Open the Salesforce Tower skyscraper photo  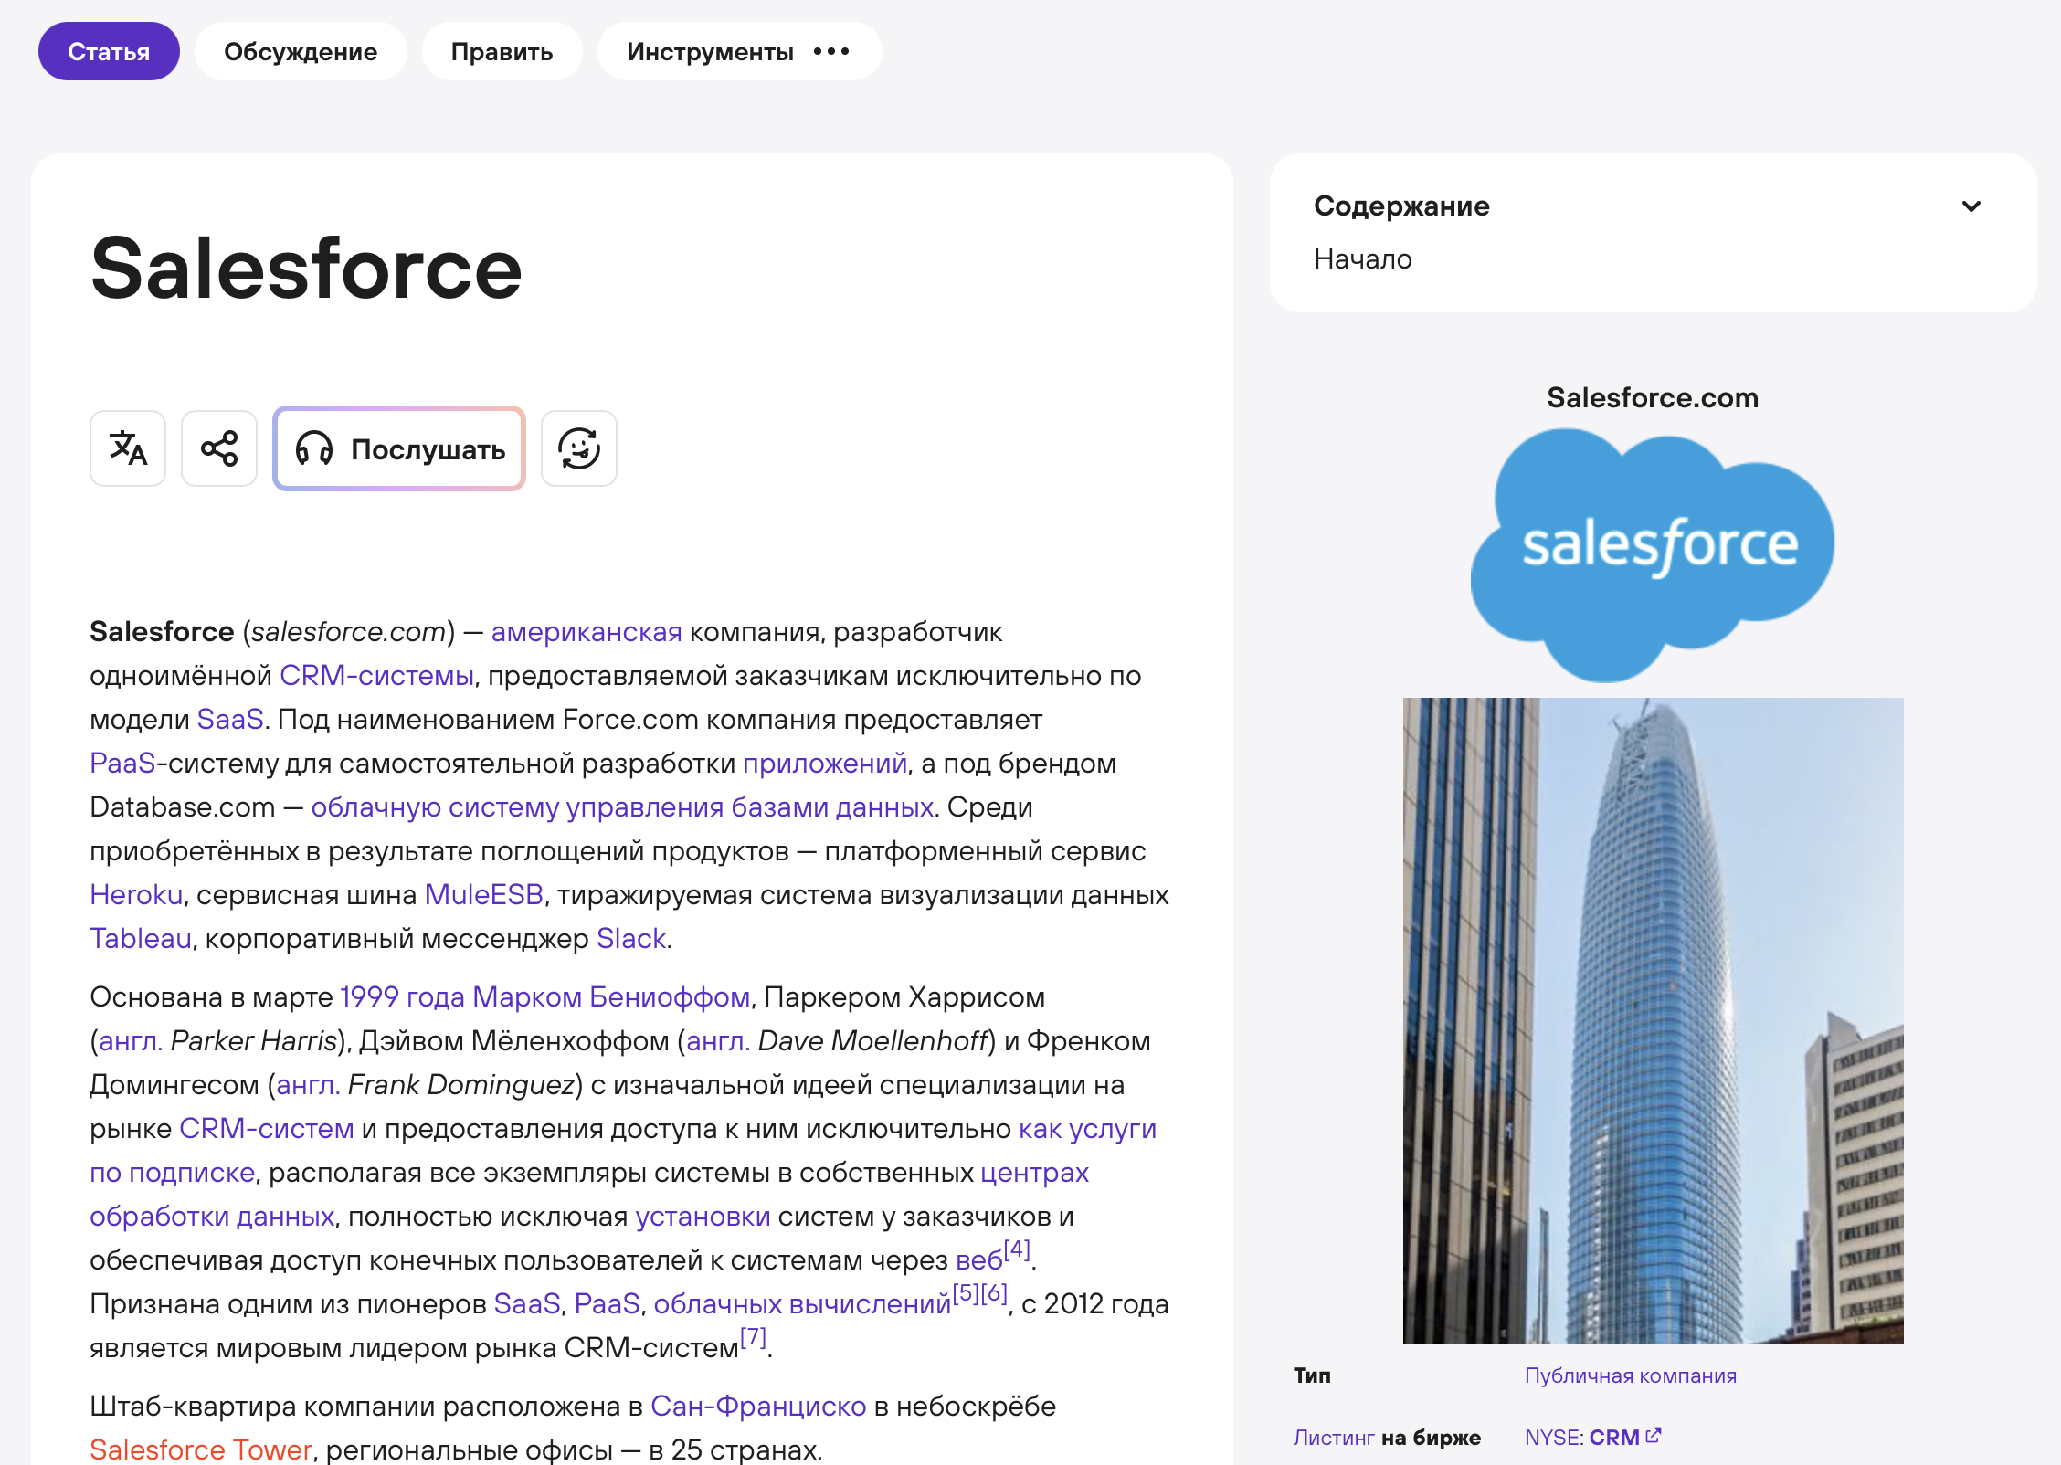pyautogui.click(x=1653, y=1020)
